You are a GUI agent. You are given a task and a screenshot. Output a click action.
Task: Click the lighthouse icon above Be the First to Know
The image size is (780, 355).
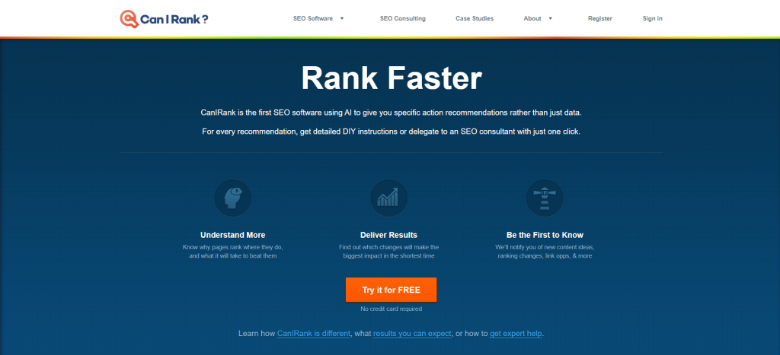[x=545, y=198]
